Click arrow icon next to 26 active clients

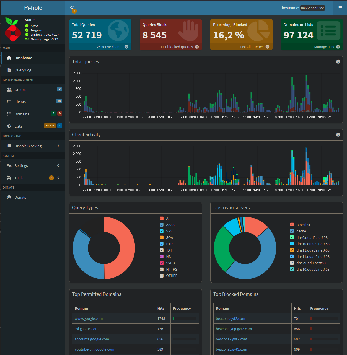[x=126, y=47]
